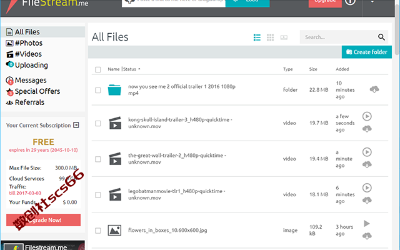Click the Messages notification icon

click(x=9, y=81)
